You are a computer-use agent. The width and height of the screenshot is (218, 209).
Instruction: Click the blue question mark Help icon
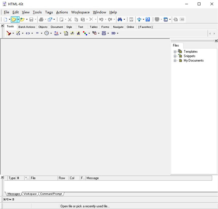(x=148, y=19)
